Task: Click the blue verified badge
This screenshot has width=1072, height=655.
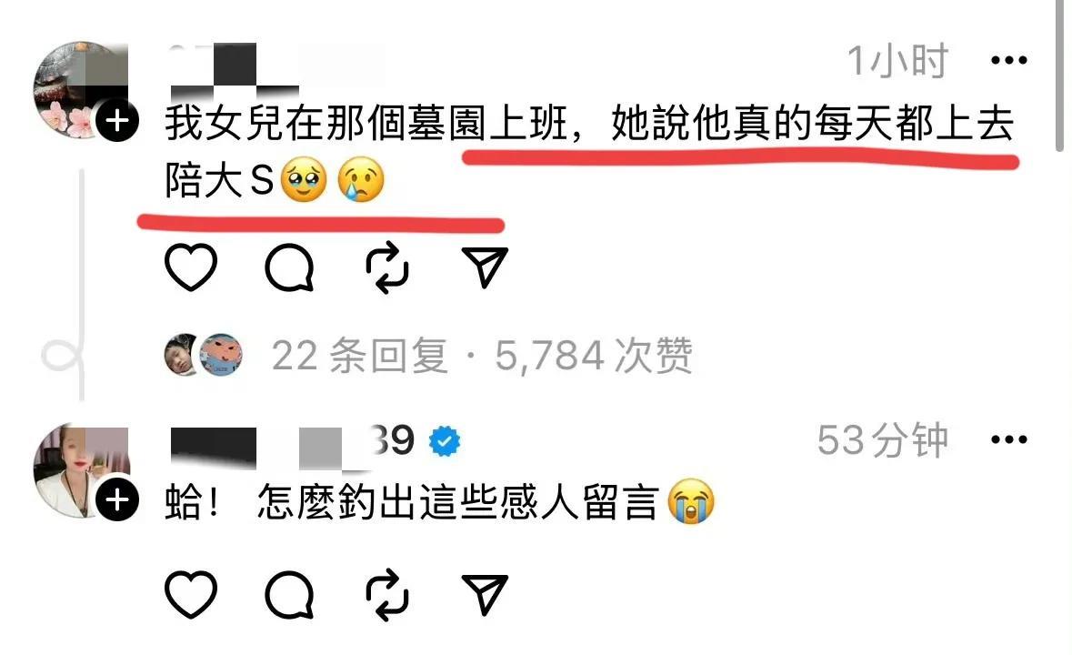Action: (445, 441)
